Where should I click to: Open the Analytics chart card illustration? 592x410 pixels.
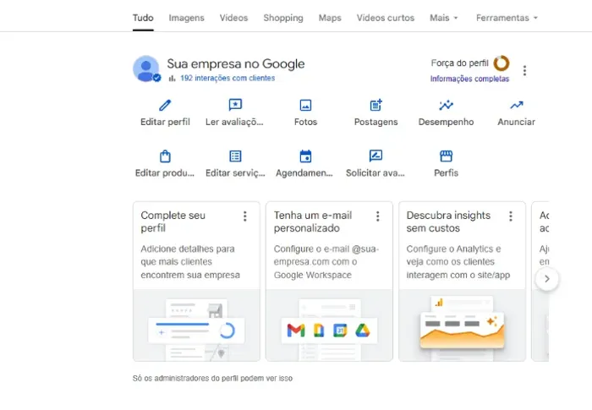pos(462,325)
